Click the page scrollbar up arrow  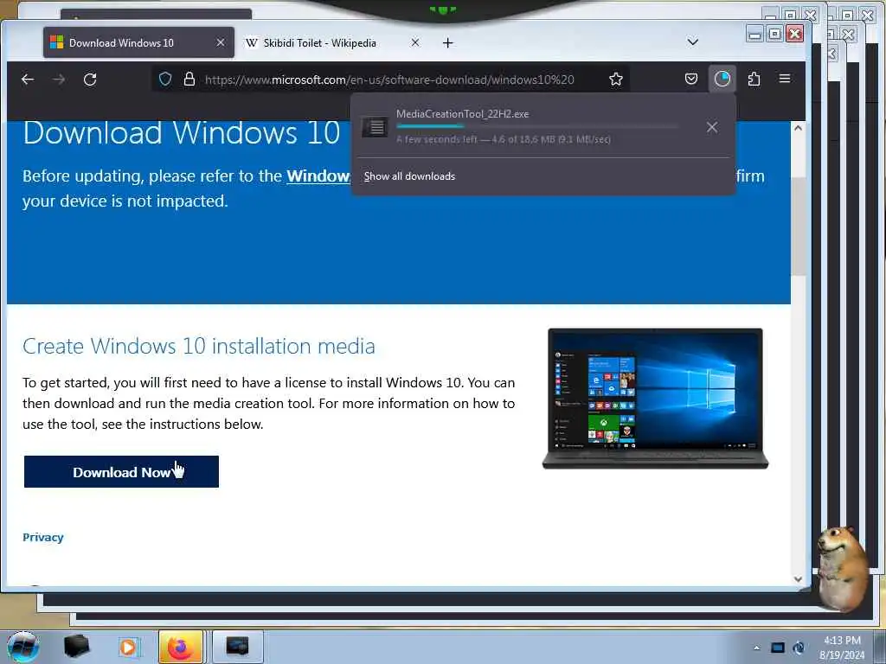click(x=798, y=128)
